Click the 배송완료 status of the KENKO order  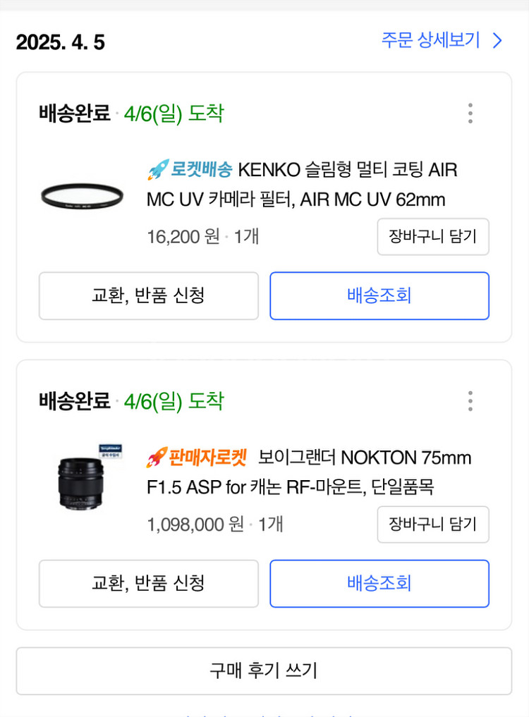coord(75,114)
